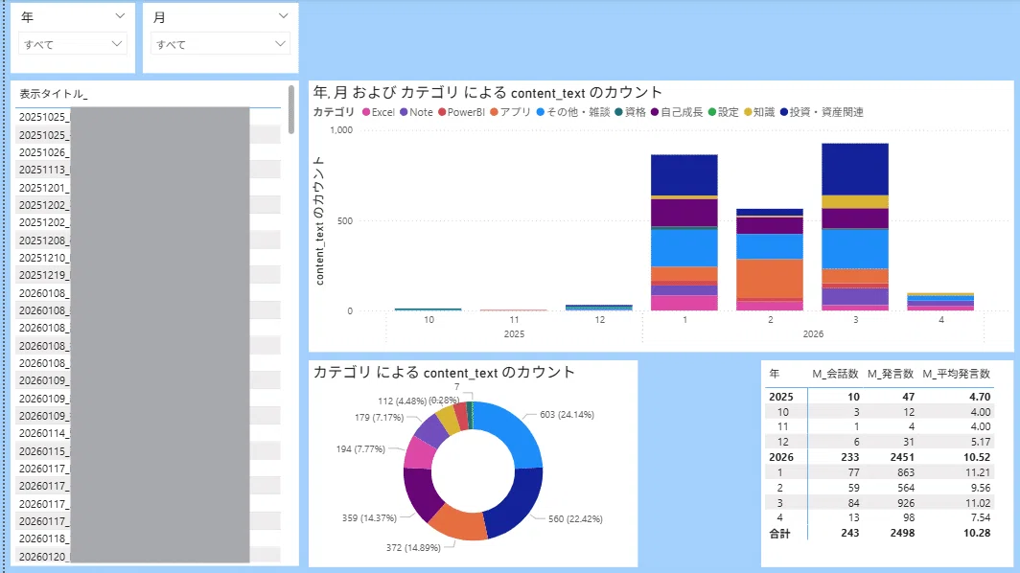
Task: Select the その他・雑談 legend entry
Action: click(573, 112)
